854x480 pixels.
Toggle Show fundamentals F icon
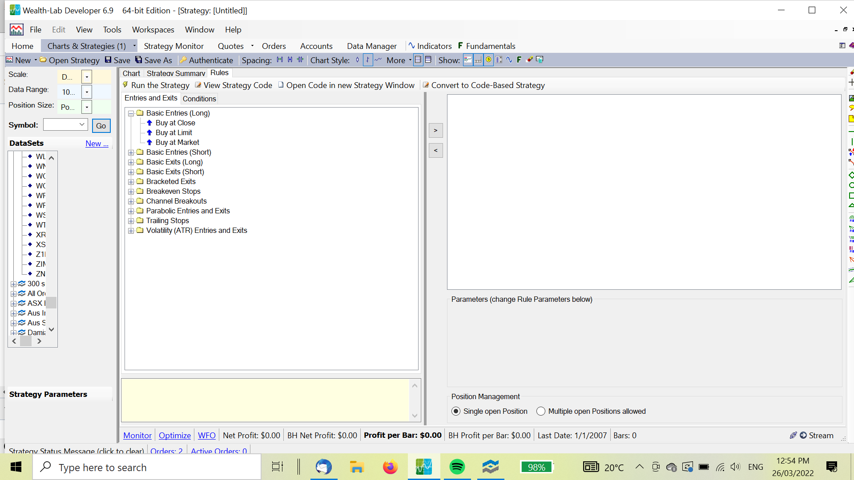click(519, 60)
